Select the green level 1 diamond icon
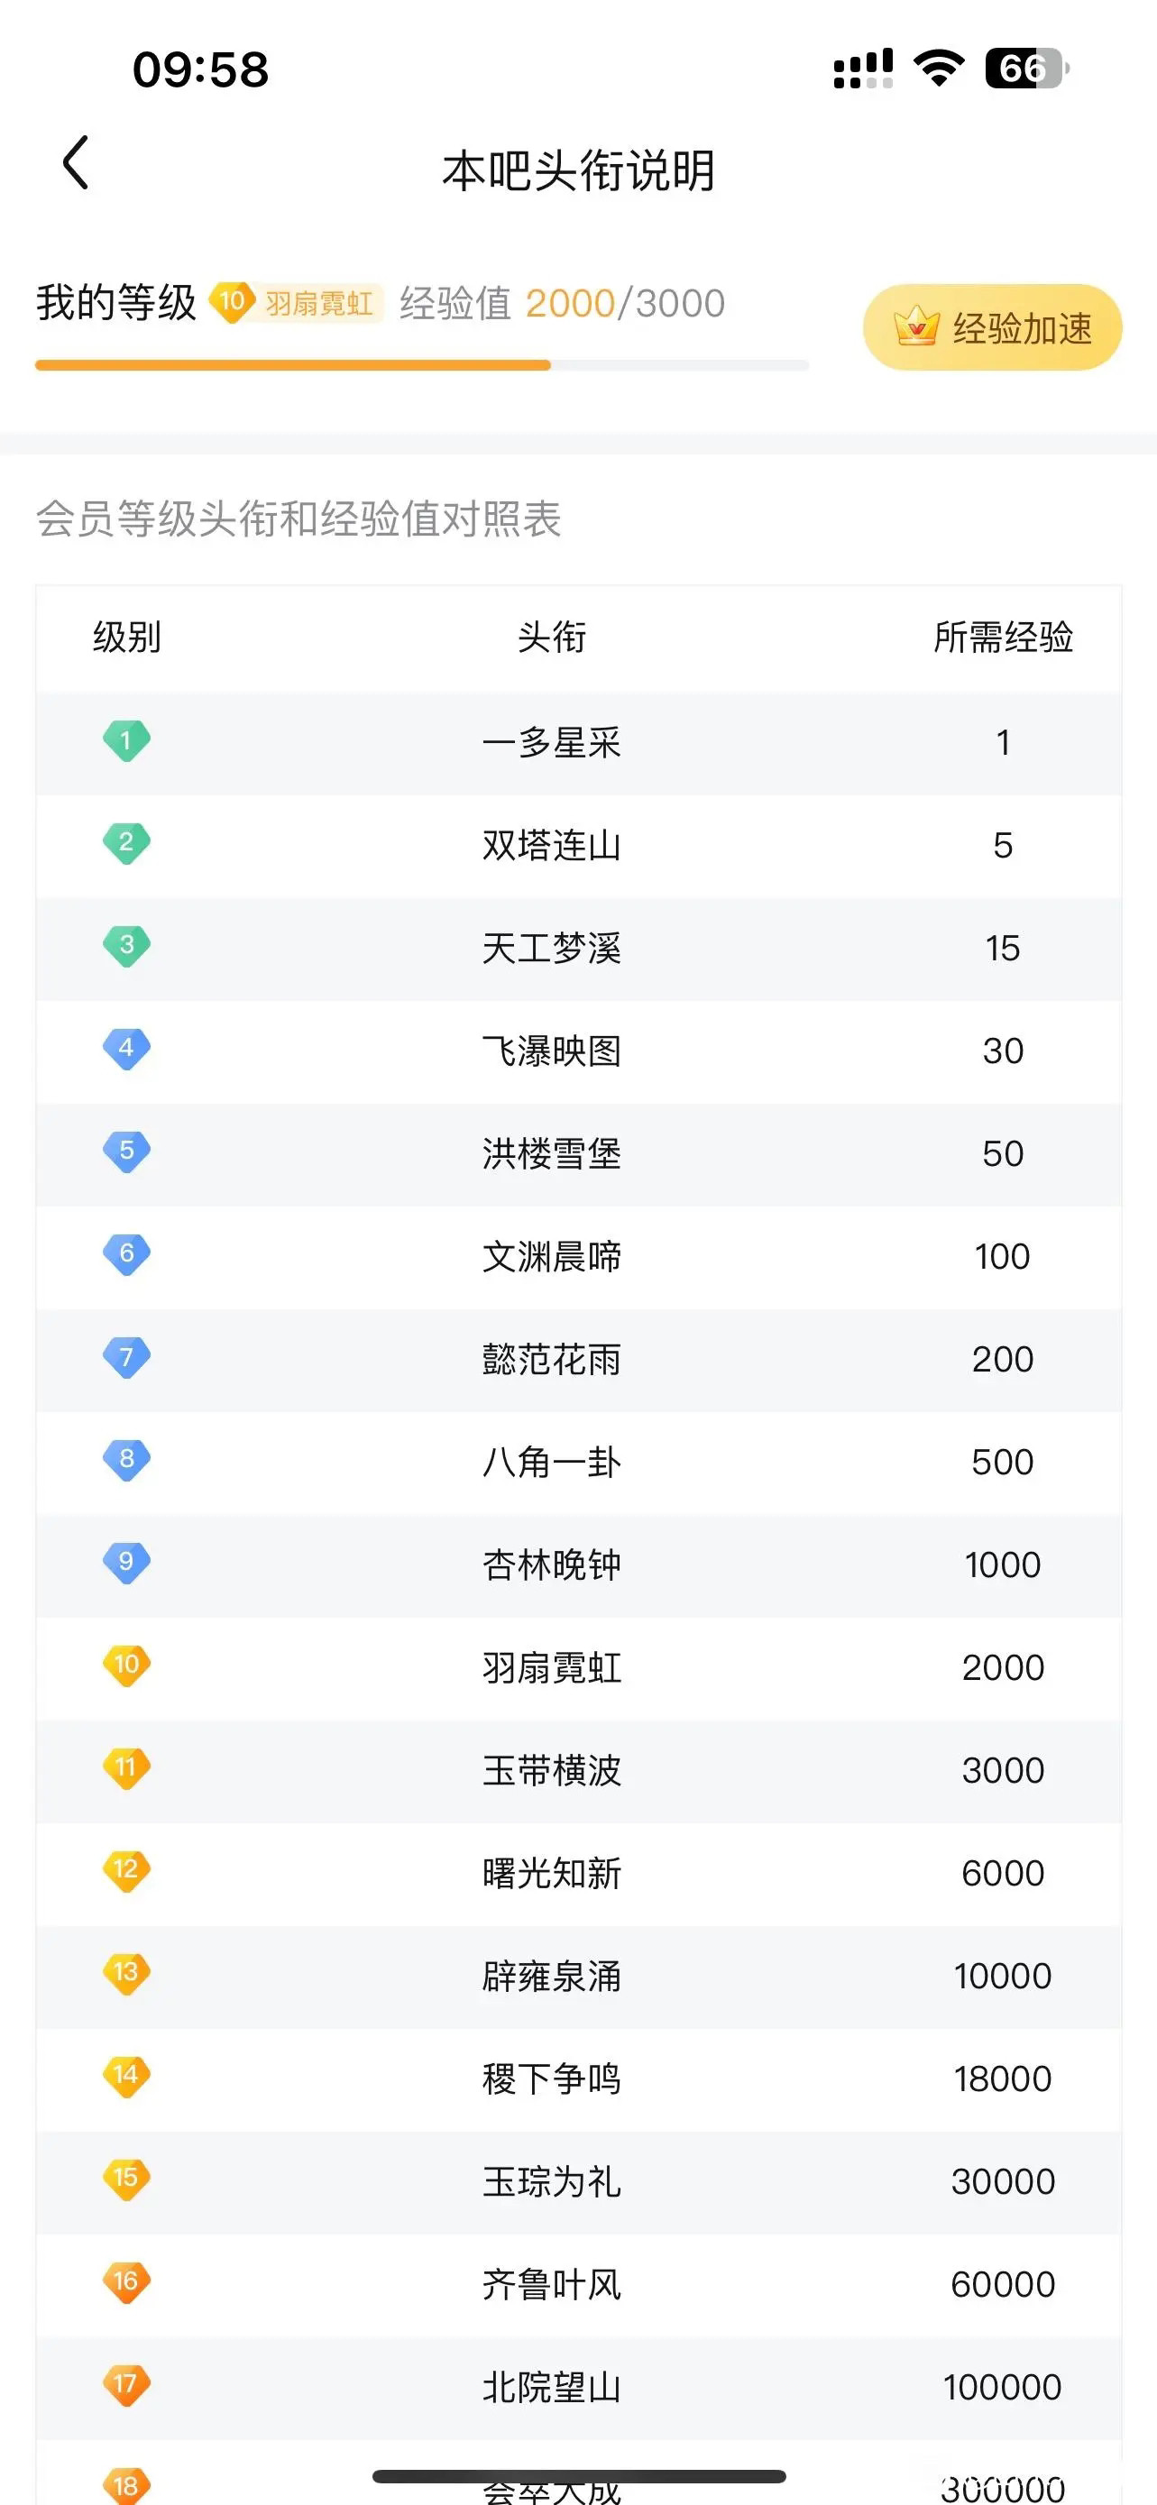 pyautogui.click(x=126, y=741)
